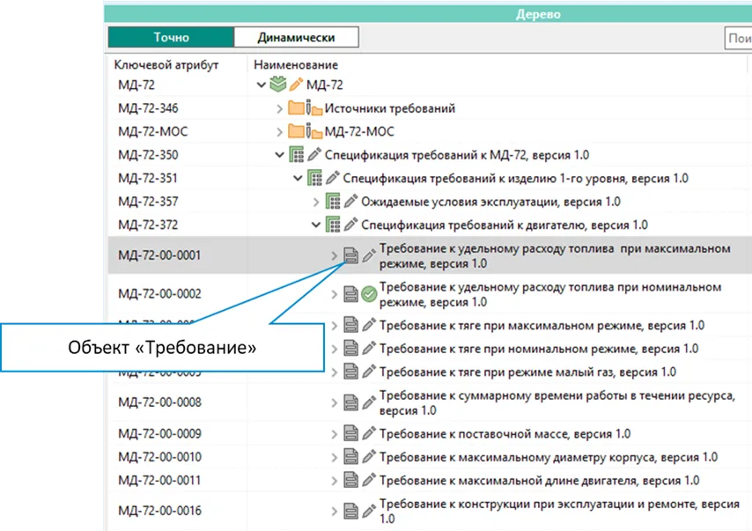Click the specification grid icon of МД-72-350
Viewport: 752px width, 531px height.
click(297, 154)
